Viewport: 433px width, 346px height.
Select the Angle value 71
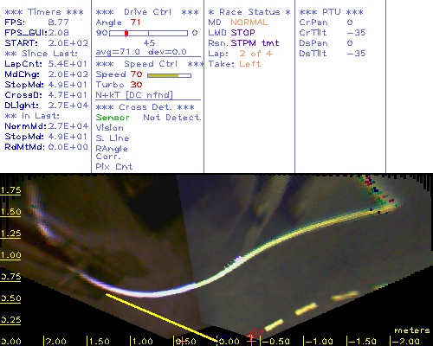click(135, 22)
